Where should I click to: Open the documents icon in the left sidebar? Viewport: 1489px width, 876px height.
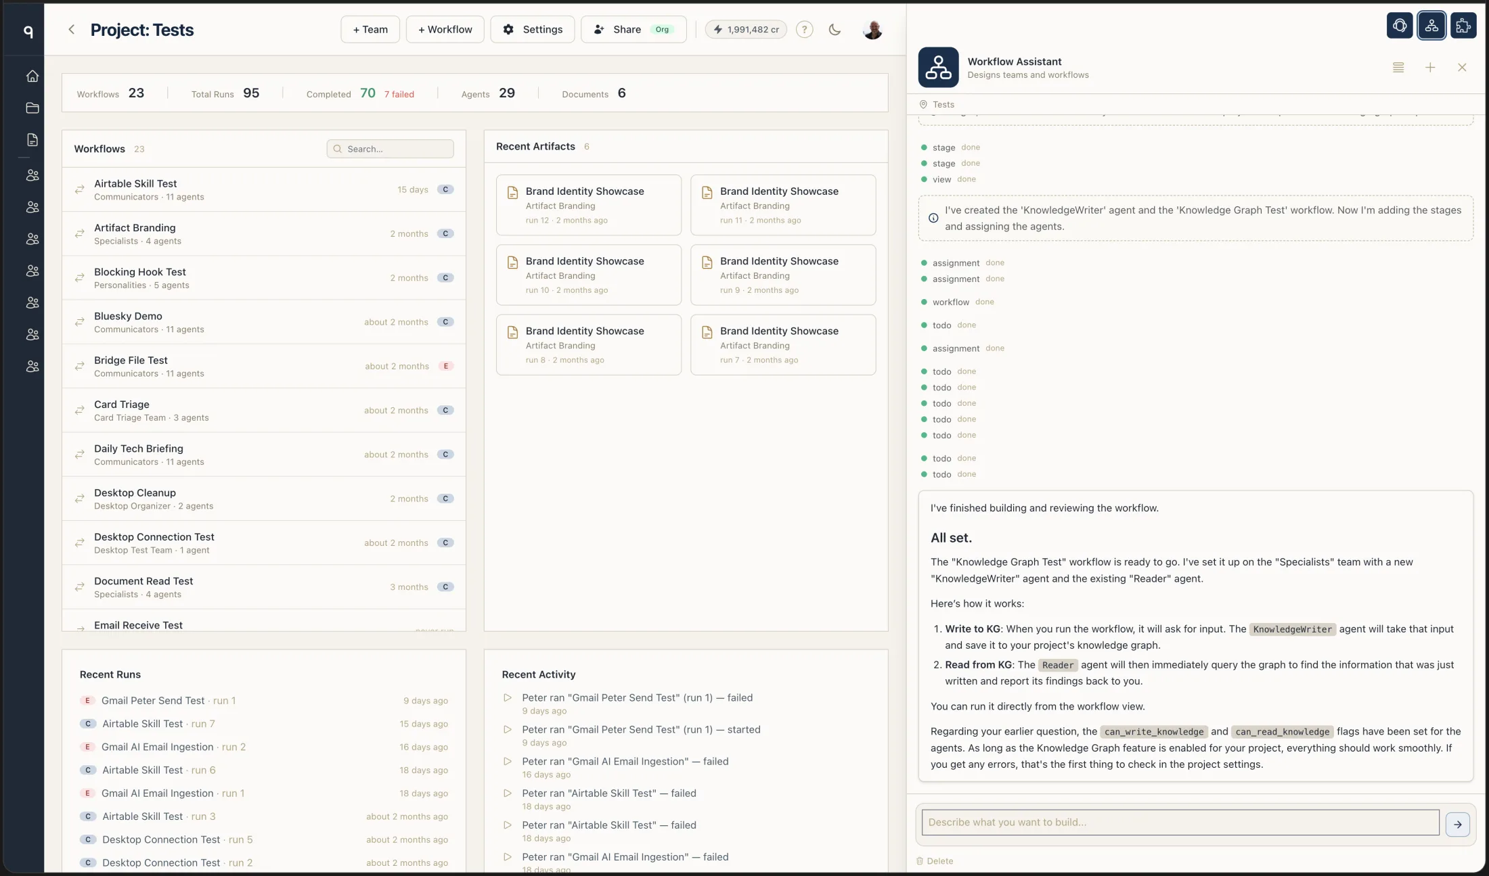click(32, 140)
